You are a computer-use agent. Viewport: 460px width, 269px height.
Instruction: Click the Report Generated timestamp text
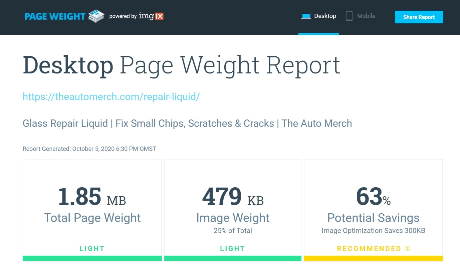89,149
